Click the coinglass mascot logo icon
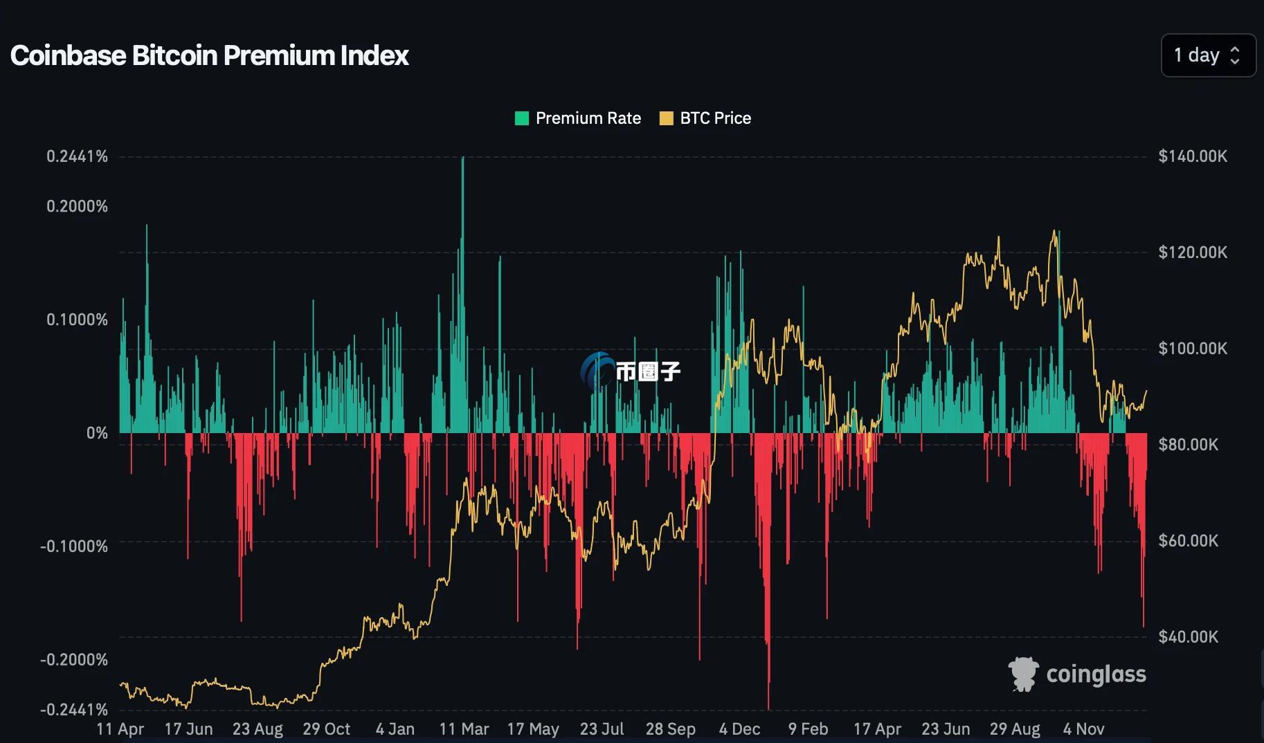The height and width of the screenshot is (743, 1264). pyautogui.click(x=1023, y=674)
